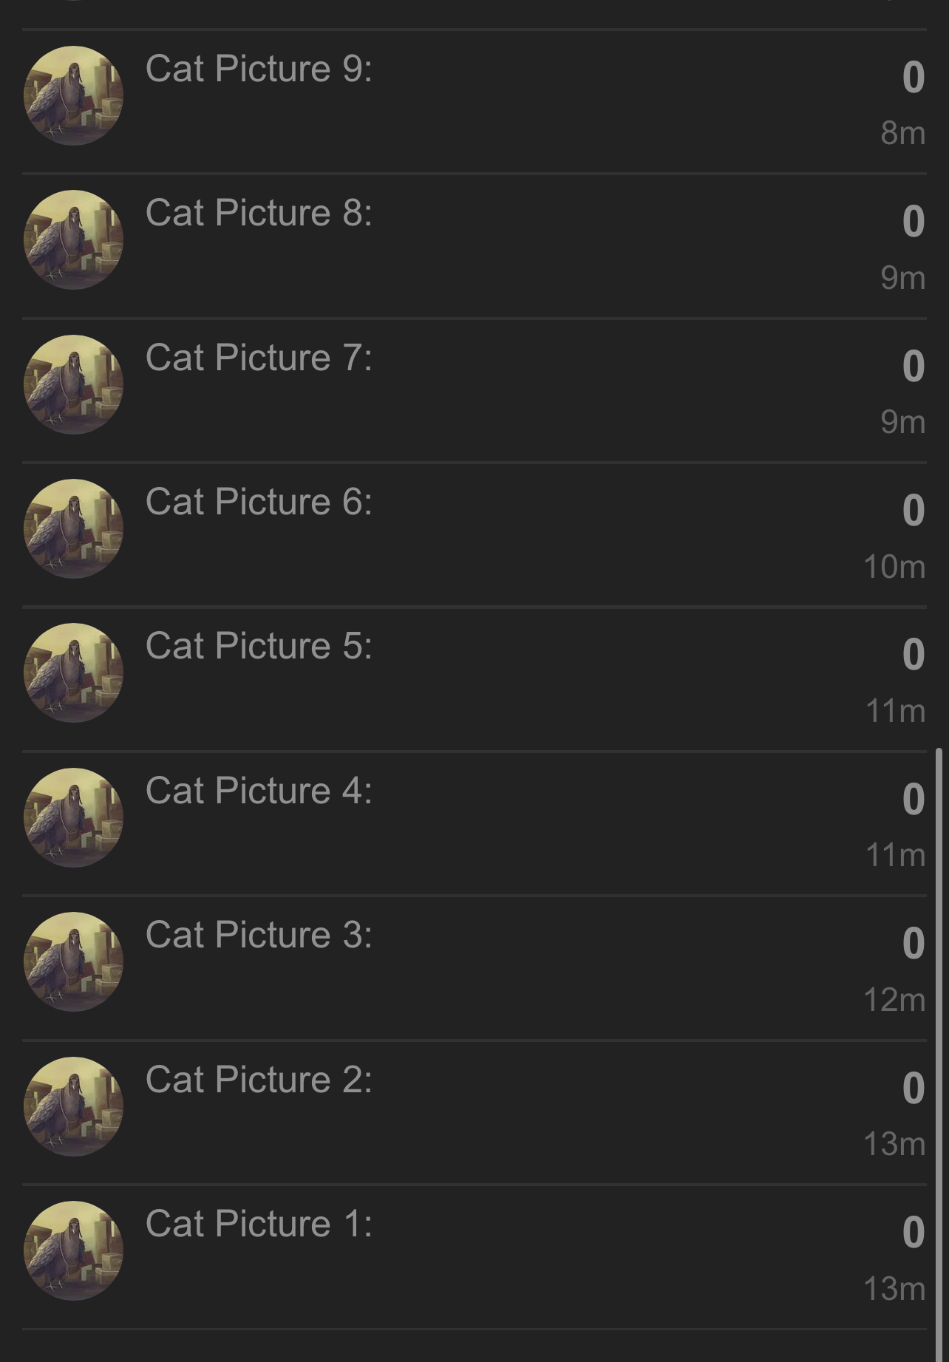Select the Cat Picture 5 title

(259, 647)
